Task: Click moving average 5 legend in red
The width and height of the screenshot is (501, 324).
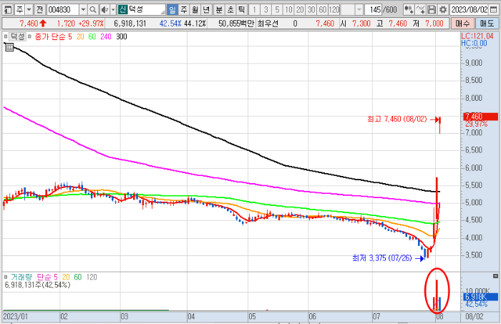Action: tap(70, 36)
